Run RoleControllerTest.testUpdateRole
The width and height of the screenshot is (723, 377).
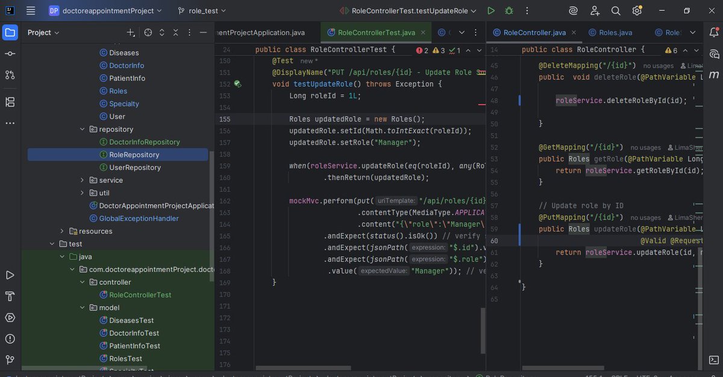coord(491,11)
